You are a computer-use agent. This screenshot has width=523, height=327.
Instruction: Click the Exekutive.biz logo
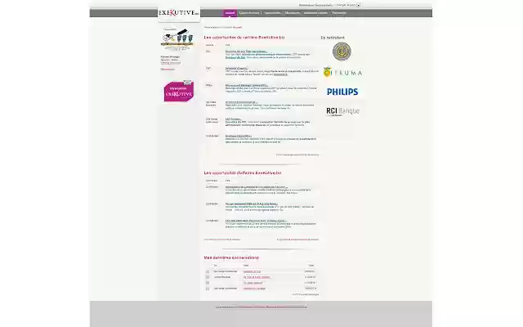[179, 13]
